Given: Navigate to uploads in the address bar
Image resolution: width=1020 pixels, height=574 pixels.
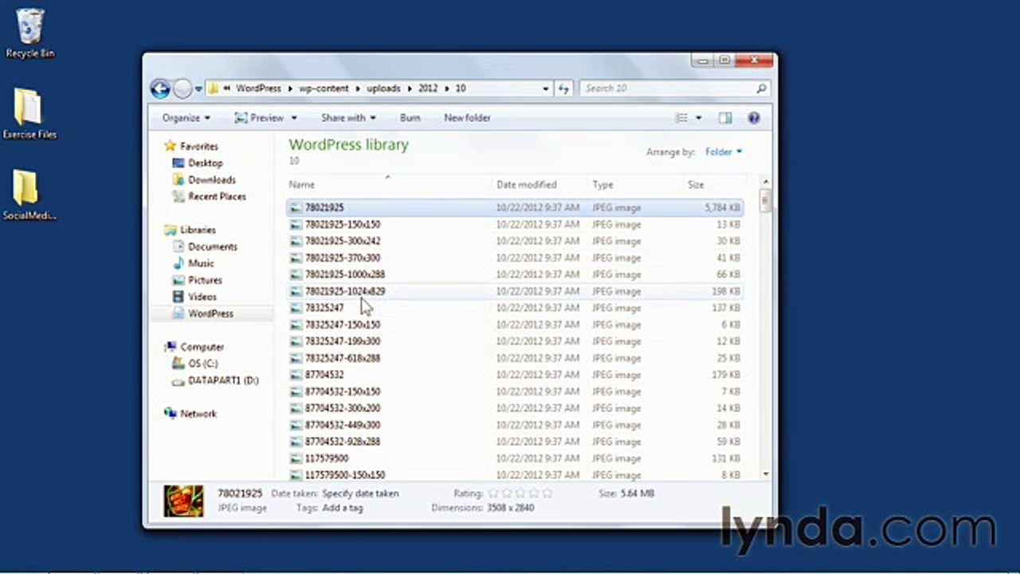Looking at the screenshot, I should point(383,88).
